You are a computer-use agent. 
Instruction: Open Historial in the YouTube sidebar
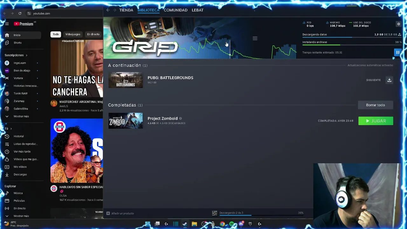click(x=22, y=136)
